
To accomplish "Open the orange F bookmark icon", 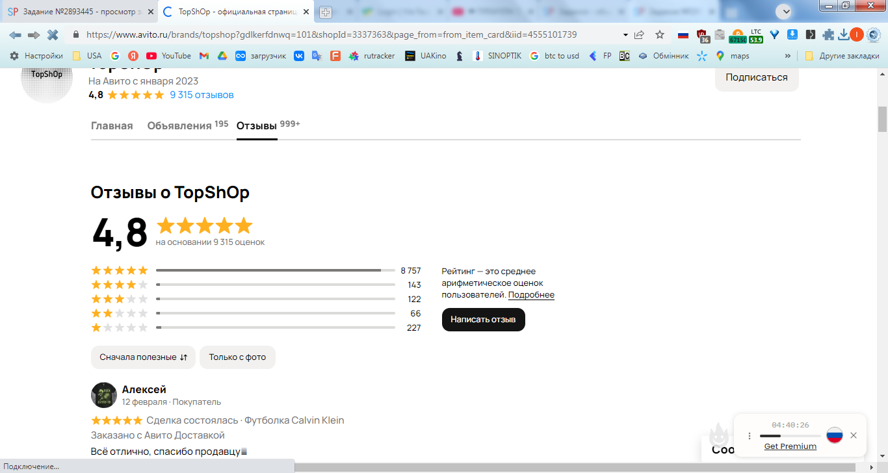I will click(x=335, y=56).
